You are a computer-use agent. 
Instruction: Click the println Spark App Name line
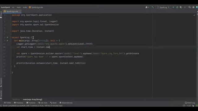pos(50,57)
